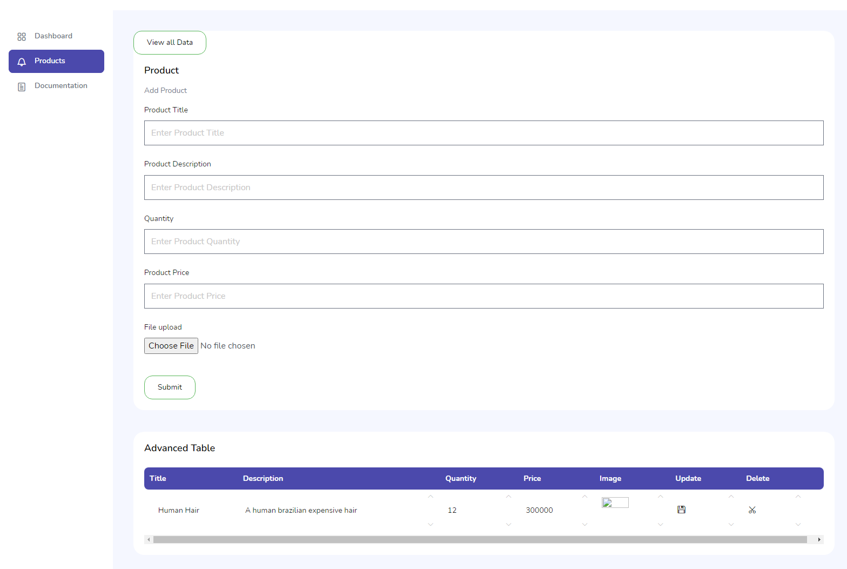Click the Dashboard grid icon in sidebar

point(22,37)
